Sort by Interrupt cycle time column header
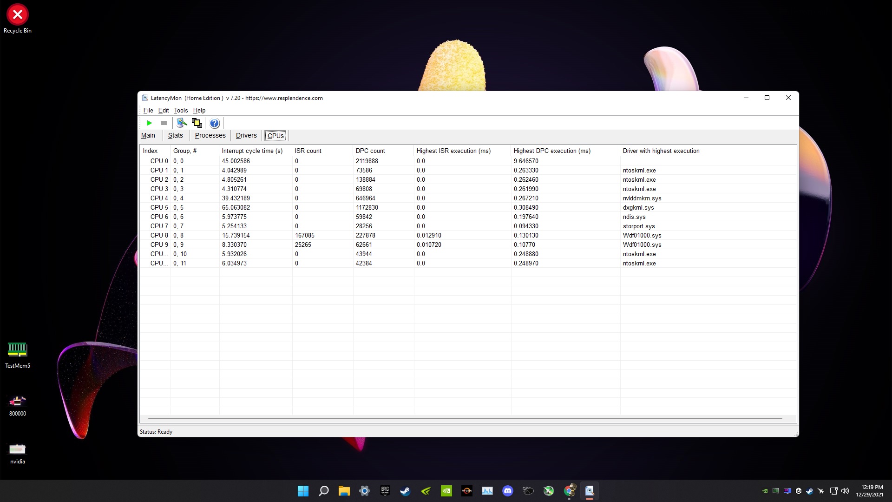 tap(252, 151)
